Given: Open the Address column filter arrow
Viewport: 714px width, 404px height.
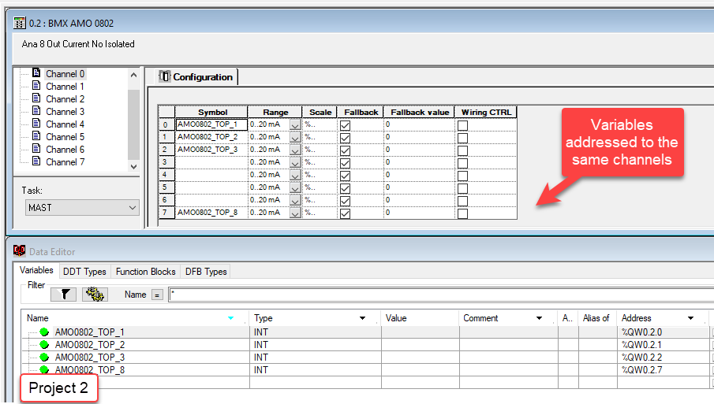Looking at the screenshot, I should [691, 318].
